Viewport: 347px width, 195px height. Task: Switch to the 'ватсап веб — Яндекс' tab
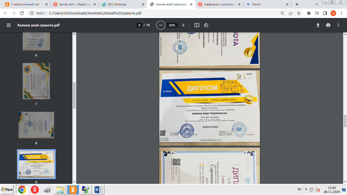(74, 4)
